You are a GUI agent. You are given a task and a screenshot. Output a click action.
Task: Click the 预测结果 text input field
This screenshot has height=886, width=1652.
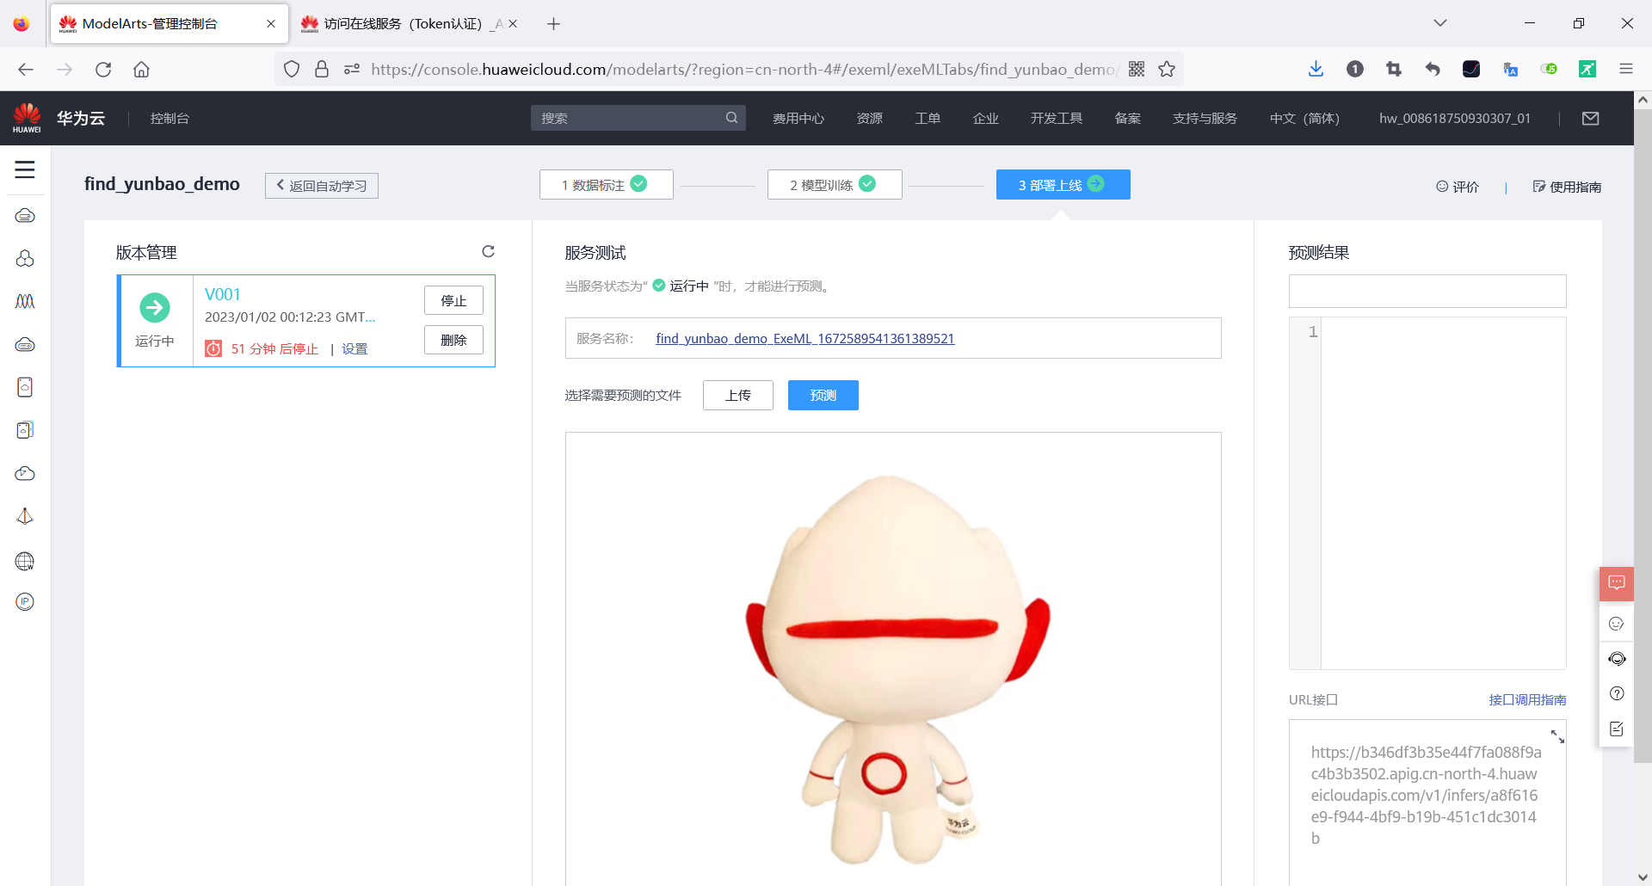1427,291
